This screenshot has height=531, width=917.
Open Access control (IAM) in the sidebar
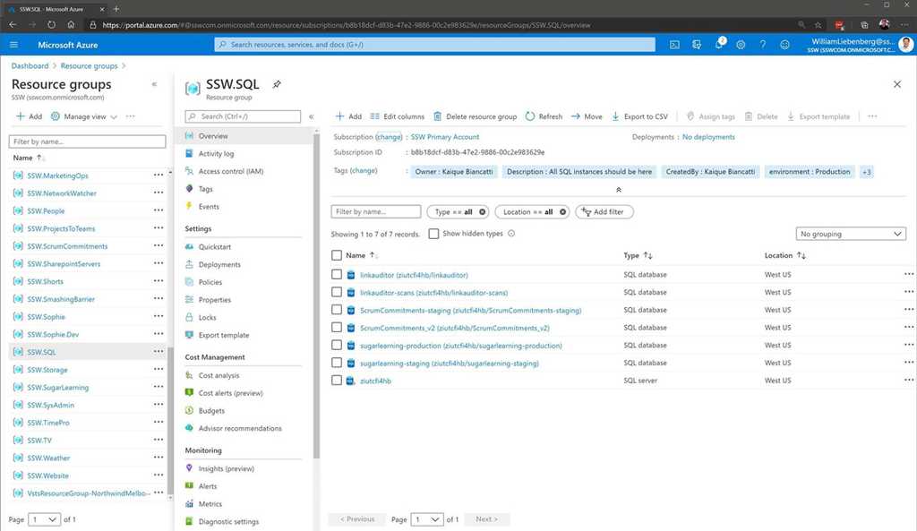[230, 171]
